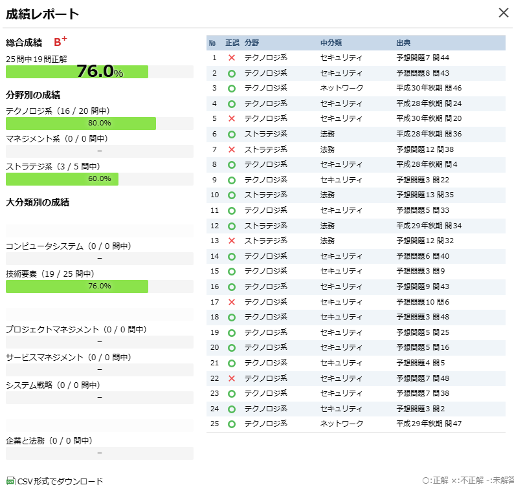Select source 平成29年秋期 問34
The image size is (514, 485).
tap(429, 226)
